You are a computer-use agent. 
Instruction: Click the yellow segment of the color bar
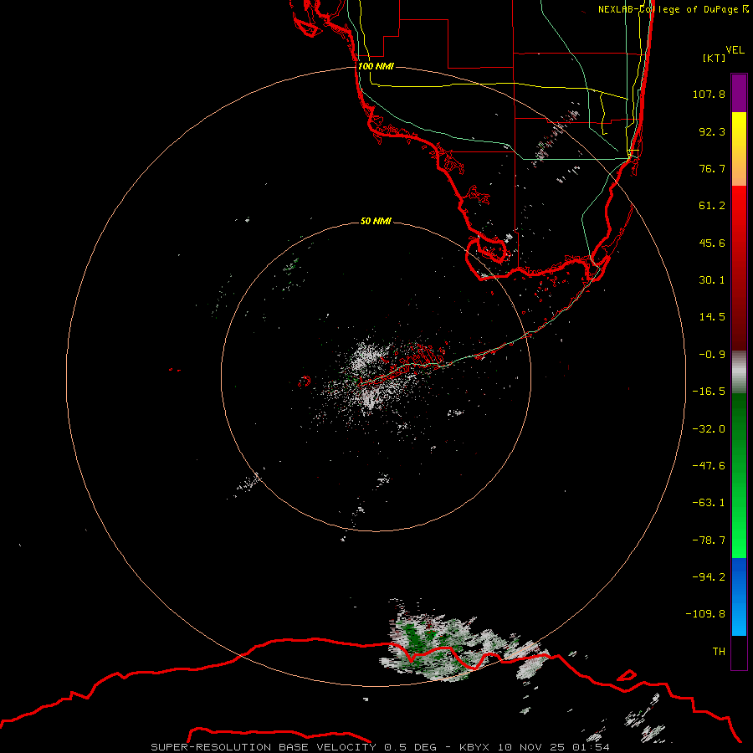click(739, 149)
